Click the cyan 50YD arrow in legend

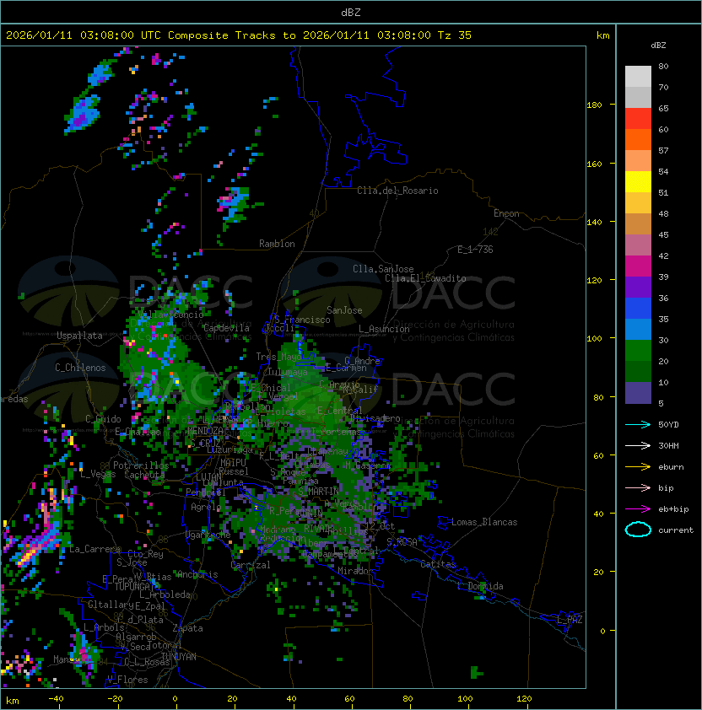pyautogui.click(x=638, y=424)
